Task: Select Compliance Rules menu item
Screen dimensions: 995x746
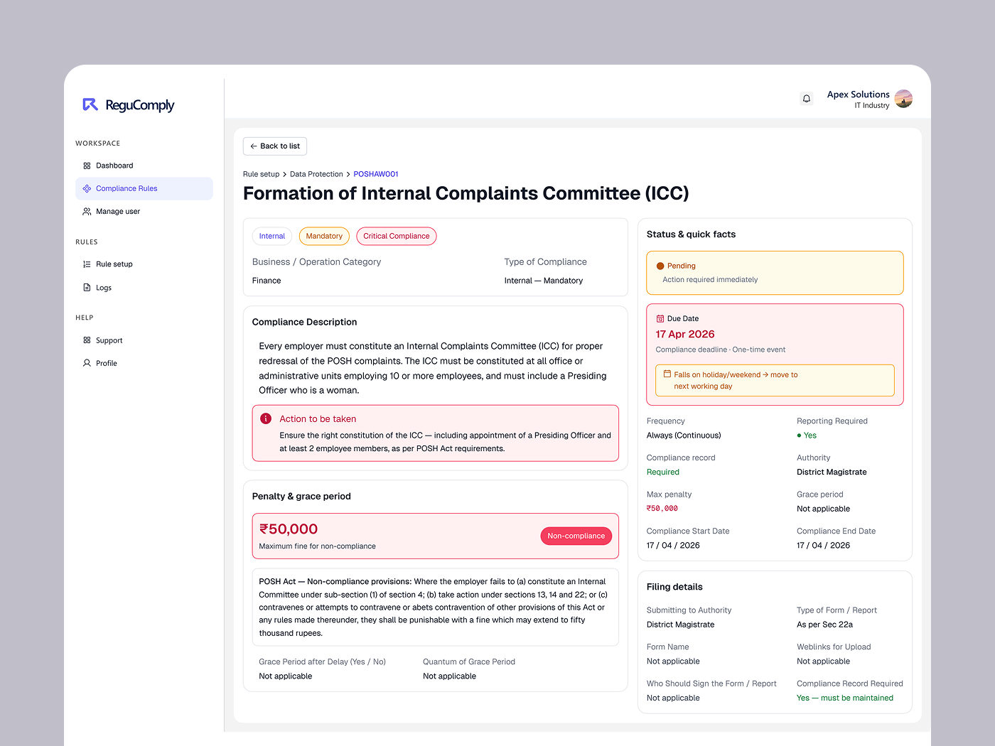Action: point(144,188)
